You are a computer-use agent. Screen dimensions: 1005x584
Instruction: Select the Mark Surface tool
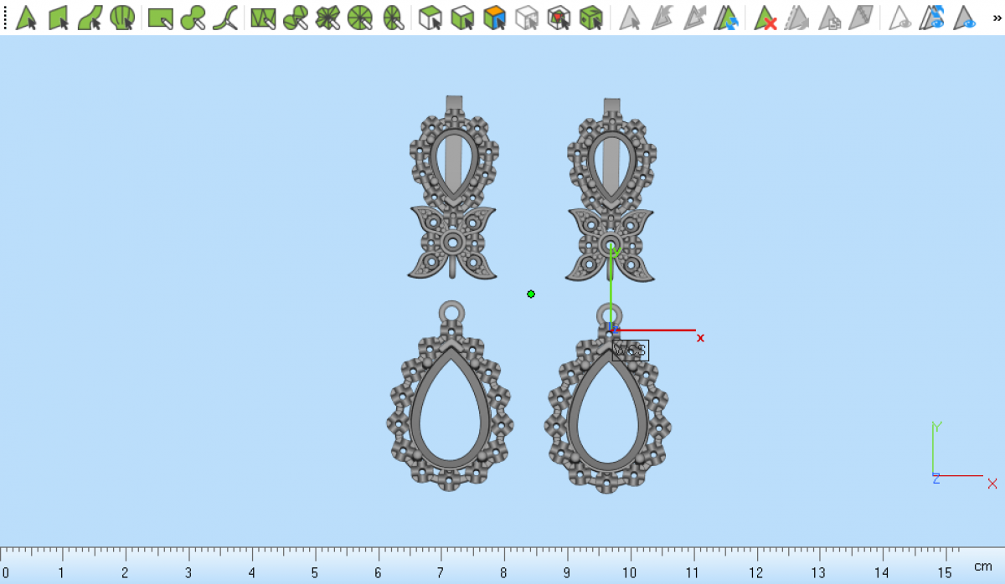[90, 18]
